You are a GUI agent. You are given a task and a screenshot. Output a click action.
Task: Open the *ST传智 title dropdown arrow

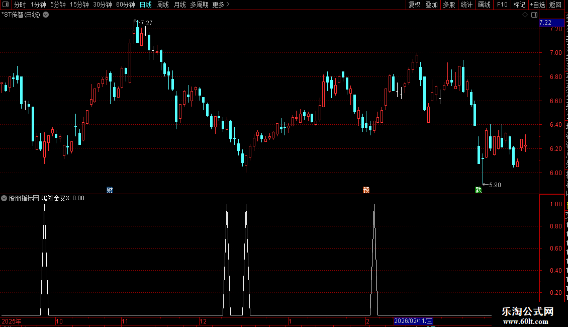pyautogui.click(x=46, y=15)
